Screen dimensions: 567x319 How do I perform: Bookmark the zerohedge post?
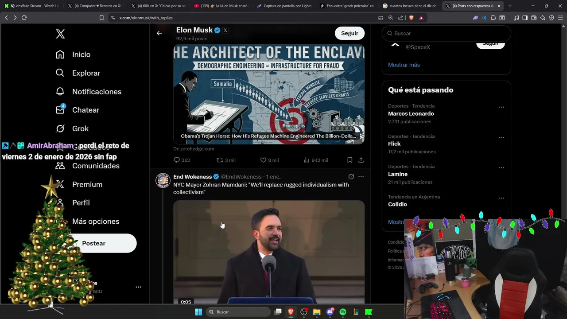[x=350, y=160]
